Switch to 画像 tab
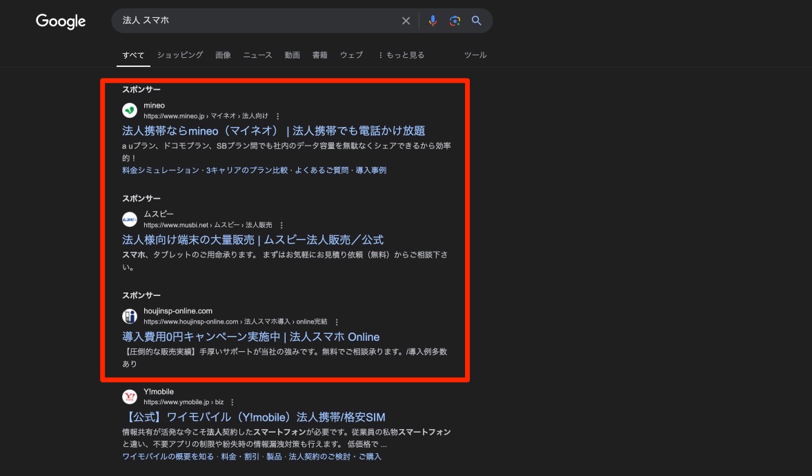This screenshot has width=812, height=476. pos(224,55)
